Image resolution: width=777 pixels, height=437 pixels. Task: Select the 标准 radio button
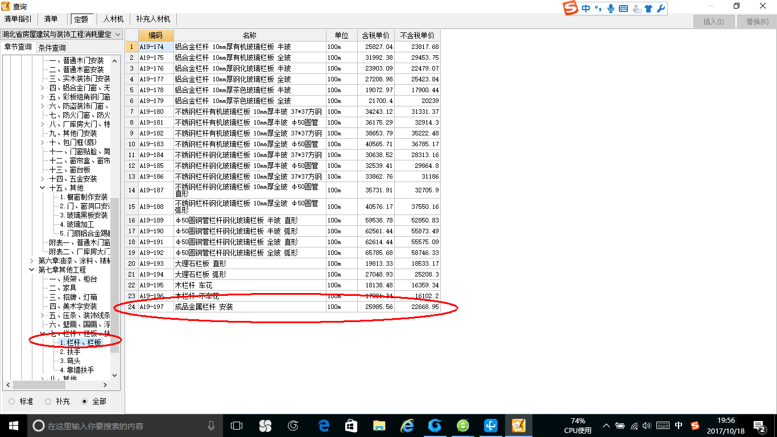pos(13,401)
